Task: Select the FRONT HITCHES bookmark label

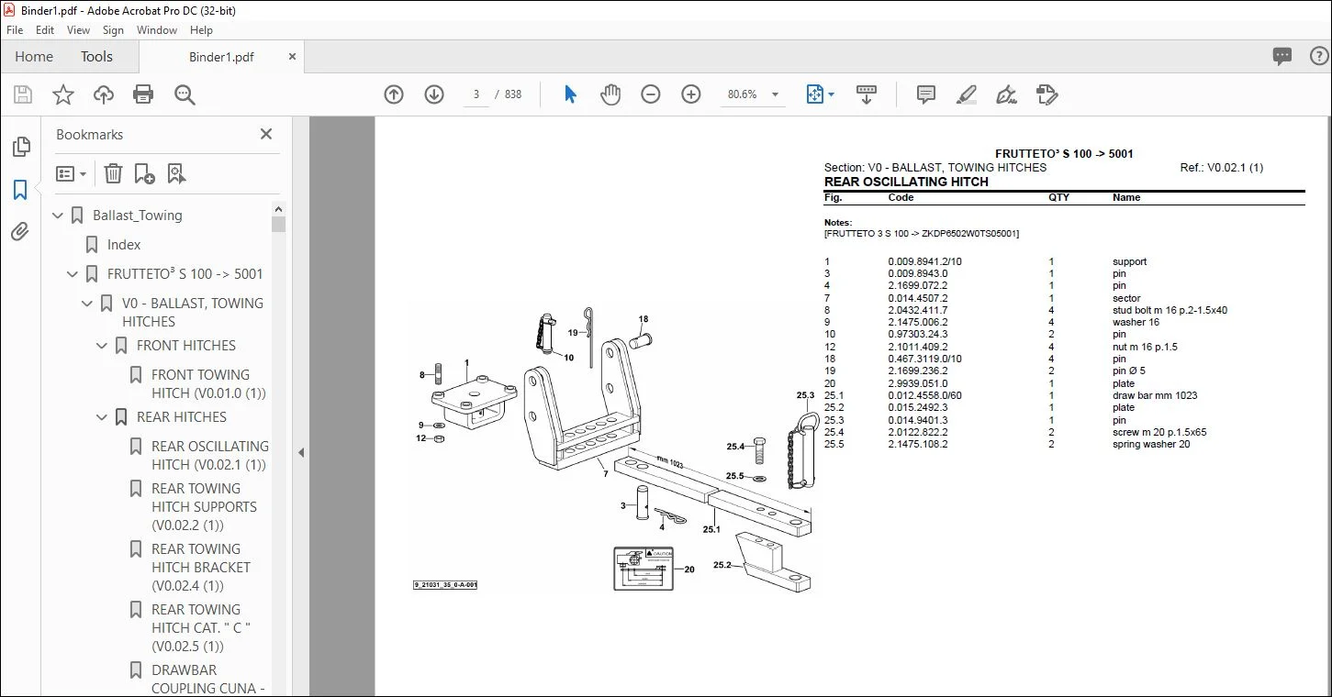Action: 186,346
